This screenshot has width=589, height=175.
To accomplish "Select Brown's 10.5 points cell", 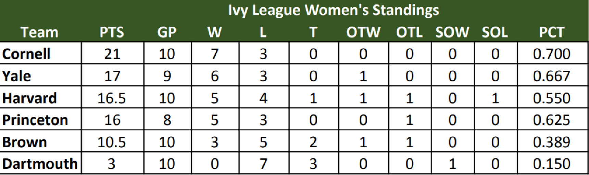I will [x=112, y=142].
